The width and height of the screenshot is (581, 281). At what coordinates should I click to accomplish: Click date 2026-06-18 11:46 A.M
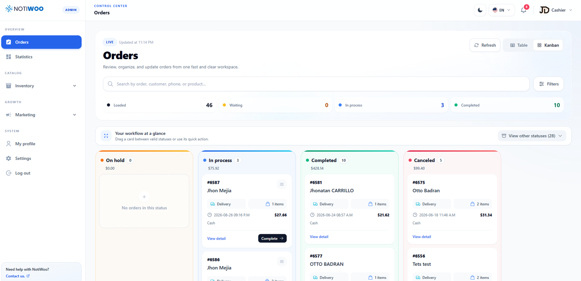(437, 215)
